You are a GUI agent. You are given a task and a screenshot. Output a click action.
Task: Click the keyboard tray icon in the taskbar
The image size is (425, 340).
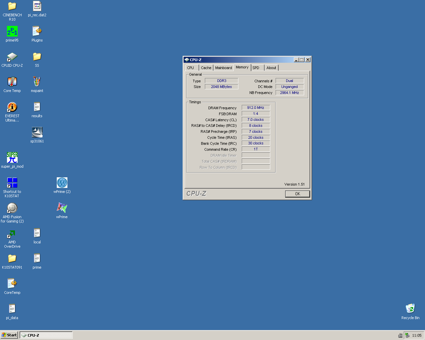click(400, 335)
